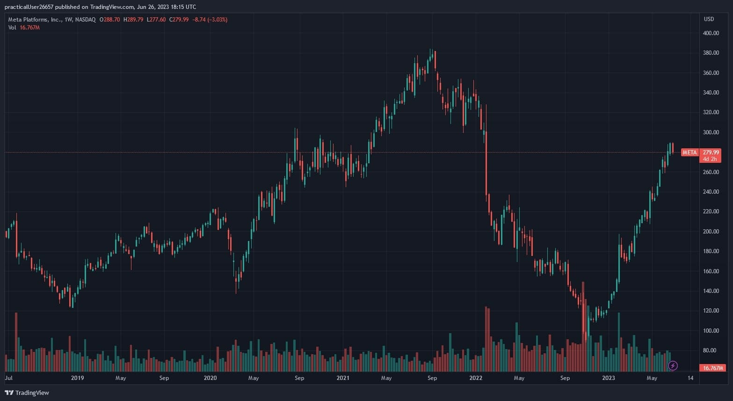
Task: Click the TradingView logo in the bottom-left
Action: point(27,393)
